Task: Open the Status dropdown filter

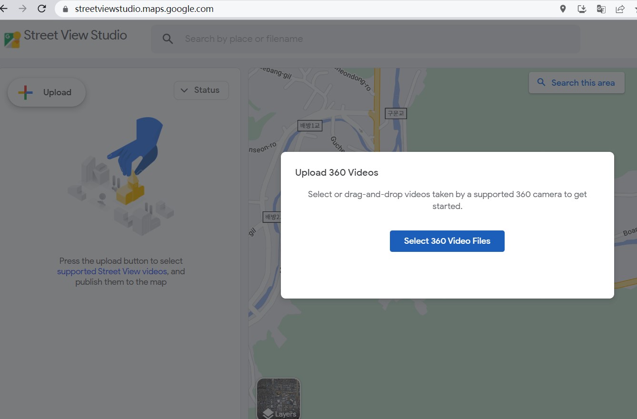Action: click(201, 90)
